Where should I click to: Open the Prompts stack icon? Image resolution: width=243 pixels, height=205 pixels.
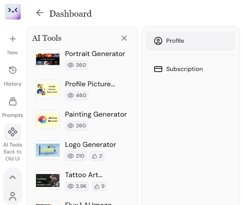13,102
